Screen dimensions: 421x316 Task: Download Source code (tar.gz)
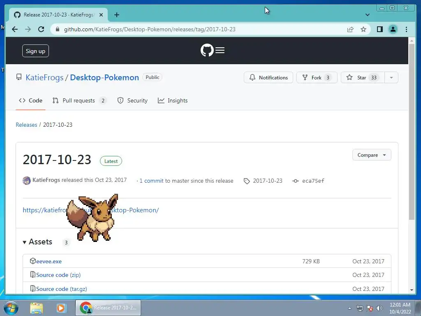click(x=62, y=289)
